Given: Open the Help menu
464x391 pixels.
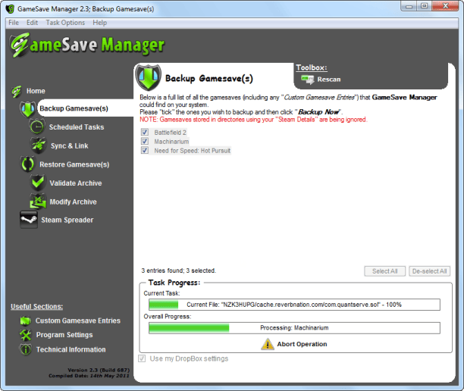Looking at the screenshot, I should pos(100,23).
